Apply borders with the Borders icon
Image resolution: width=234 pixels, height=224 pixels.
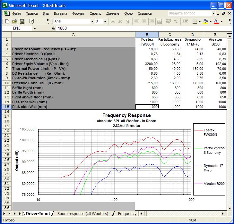coord(195,21)
